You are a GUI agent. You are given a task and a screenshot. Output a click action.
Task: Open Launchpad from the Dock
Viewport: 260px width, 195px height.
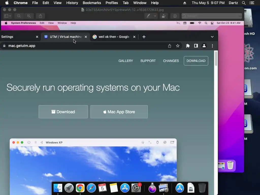pos(69,188)
